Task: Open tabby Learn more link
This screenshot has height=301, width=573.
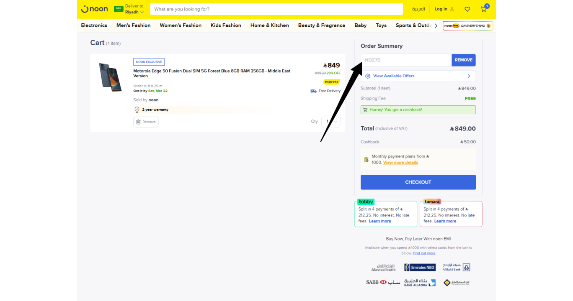Action: point(380,221)
